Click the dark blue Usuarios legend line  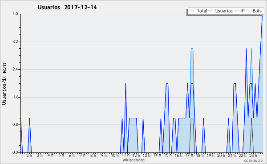click(211, 11)
